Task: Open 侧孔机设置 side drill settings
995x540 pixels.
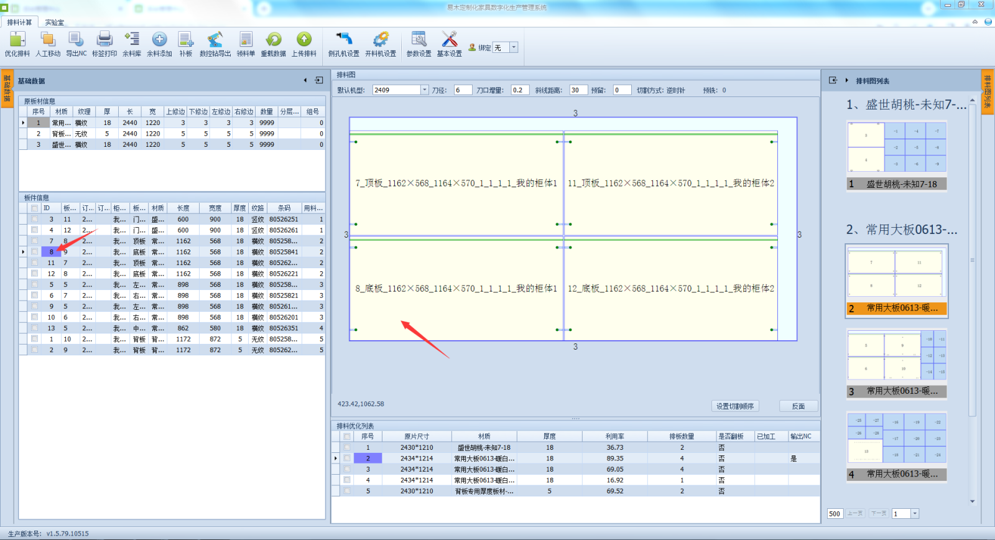Action: click(344, 44)
